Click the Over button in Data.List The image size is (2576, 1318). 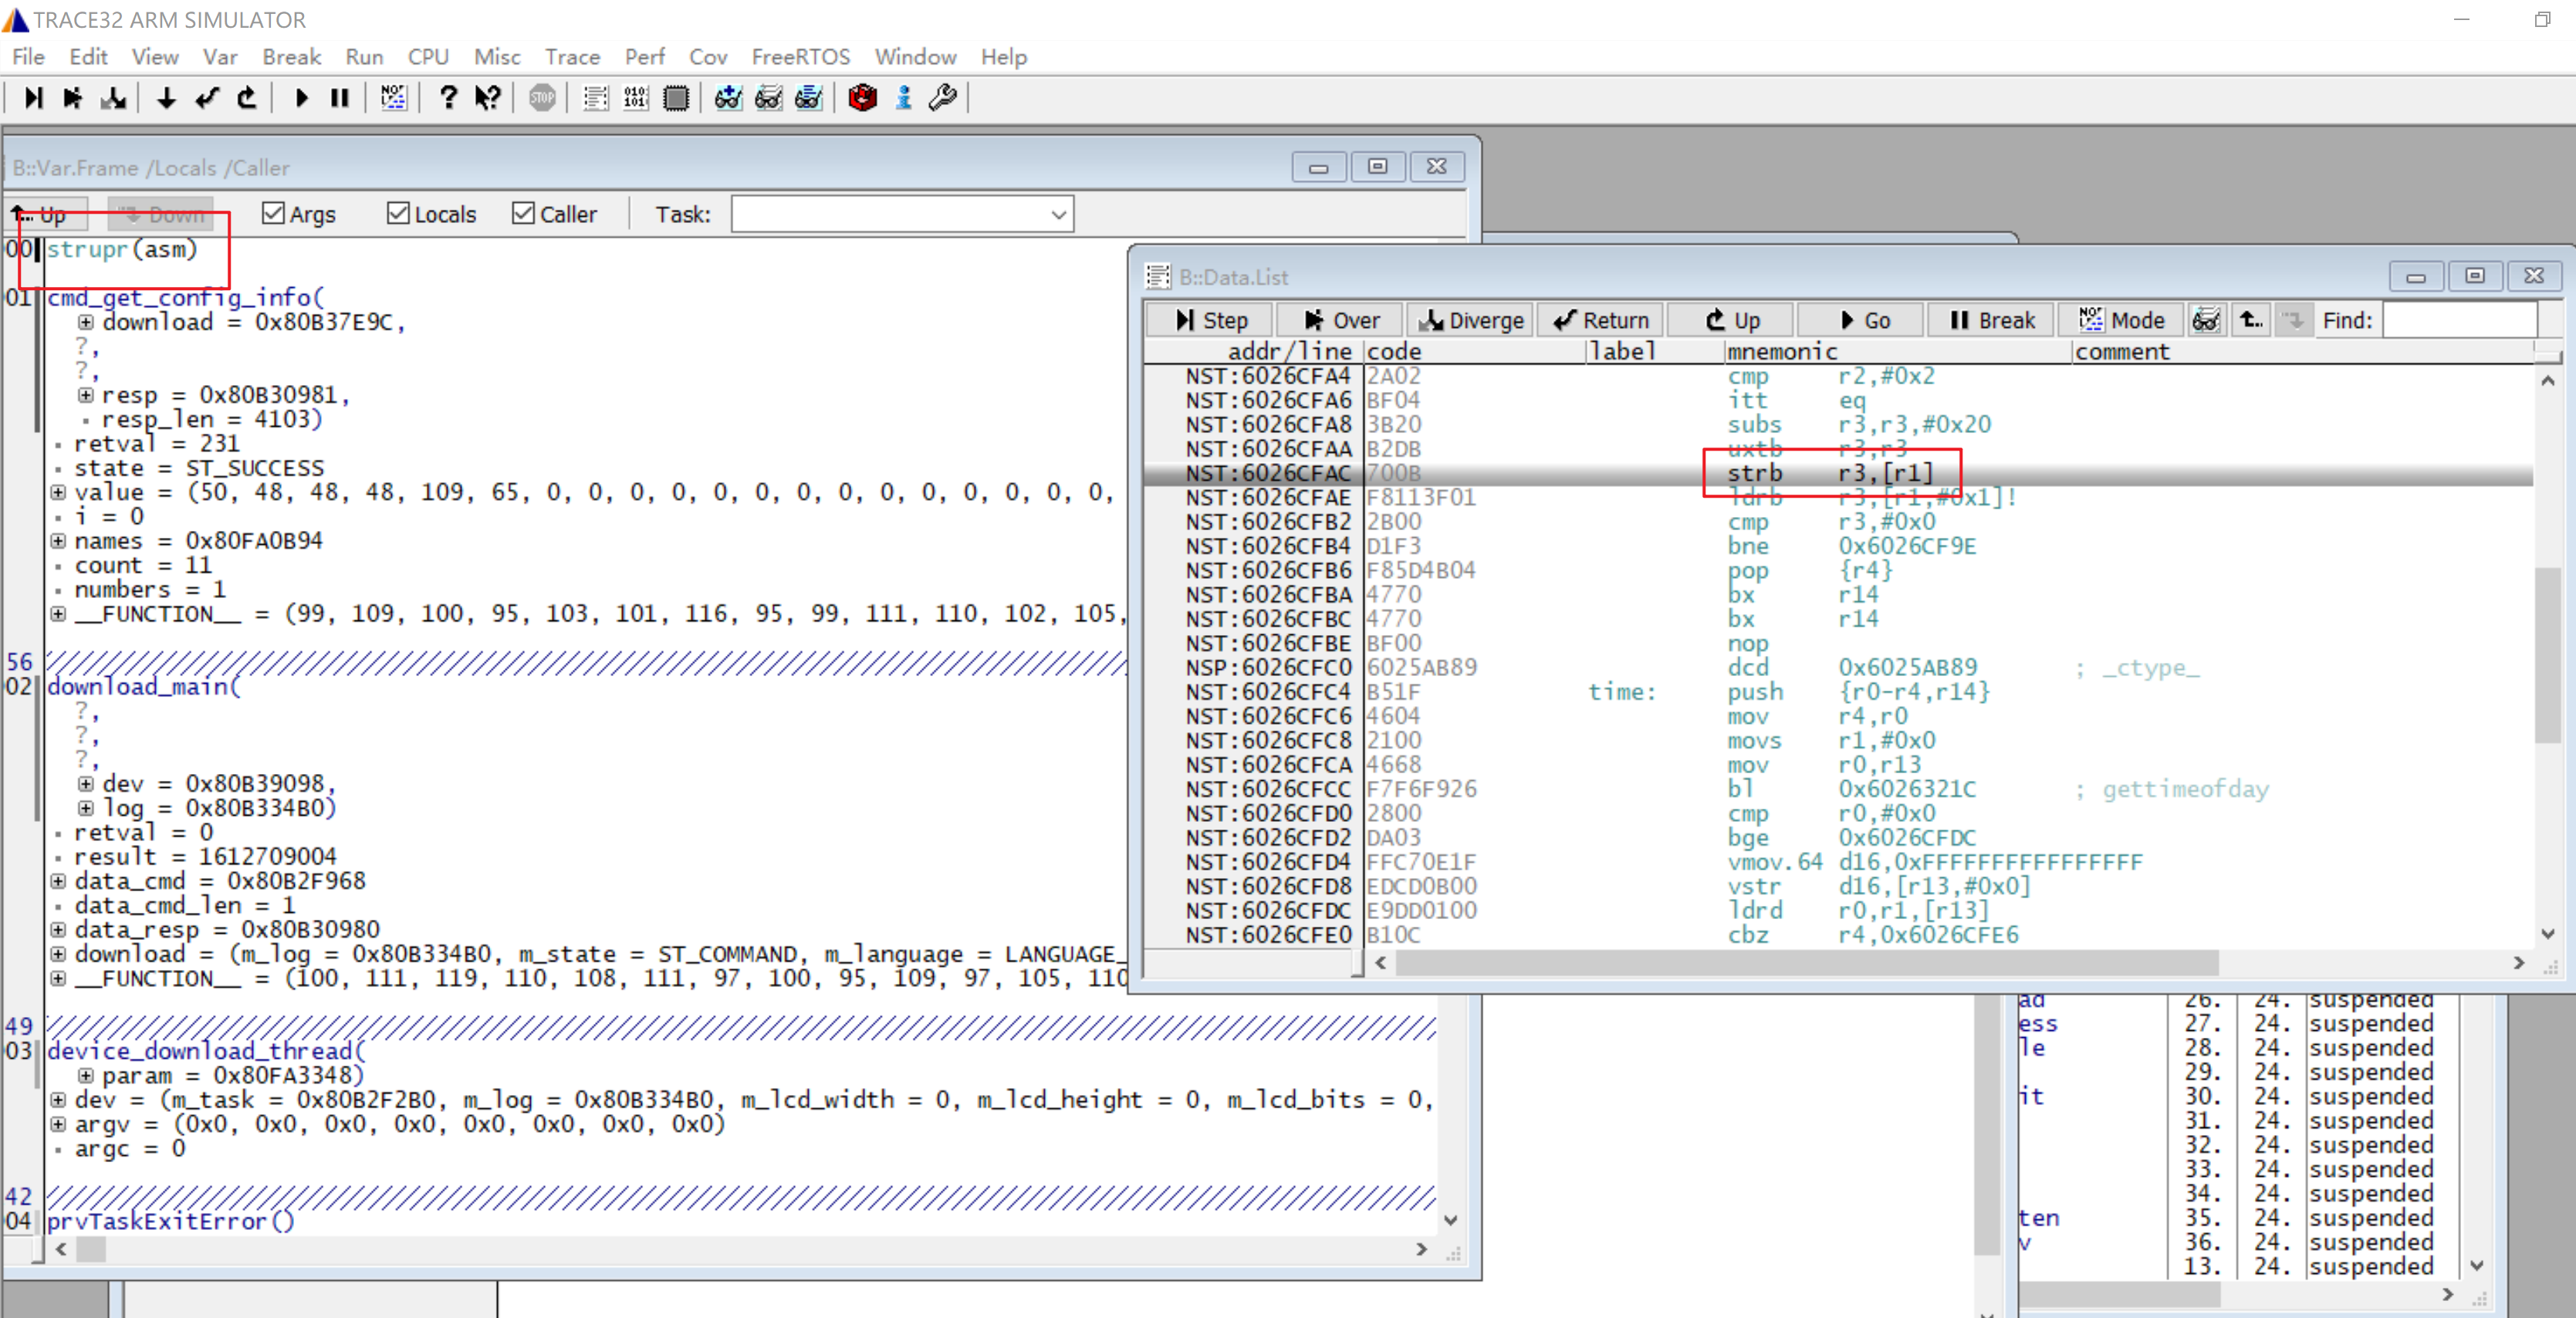coord(1341,320)
